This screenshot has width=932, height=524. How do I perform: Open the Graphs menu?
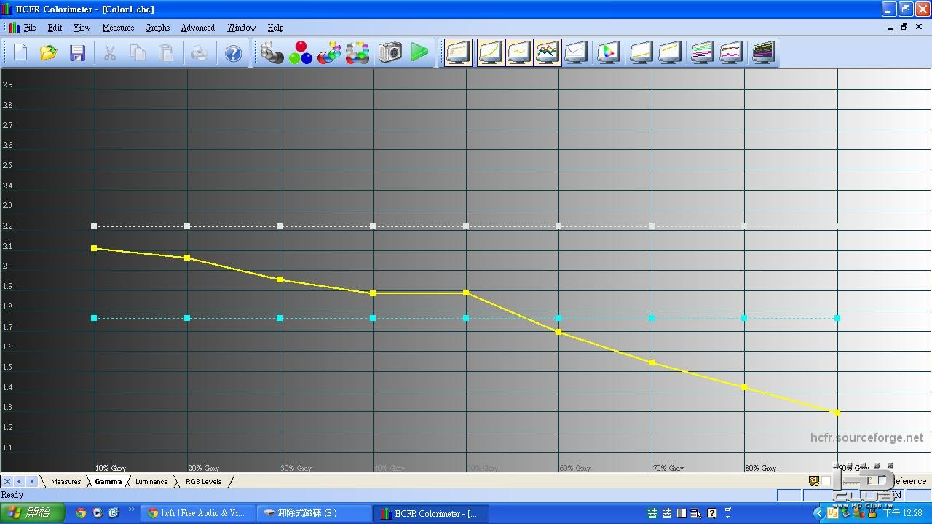[157, 28]
